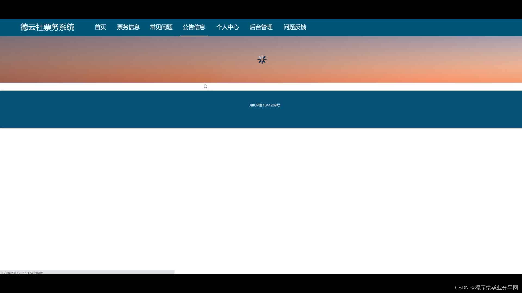Viewport: 522px width, 293px height.
Task: Open the 问题反馈 page link
Action: click(x=295, y=27)
